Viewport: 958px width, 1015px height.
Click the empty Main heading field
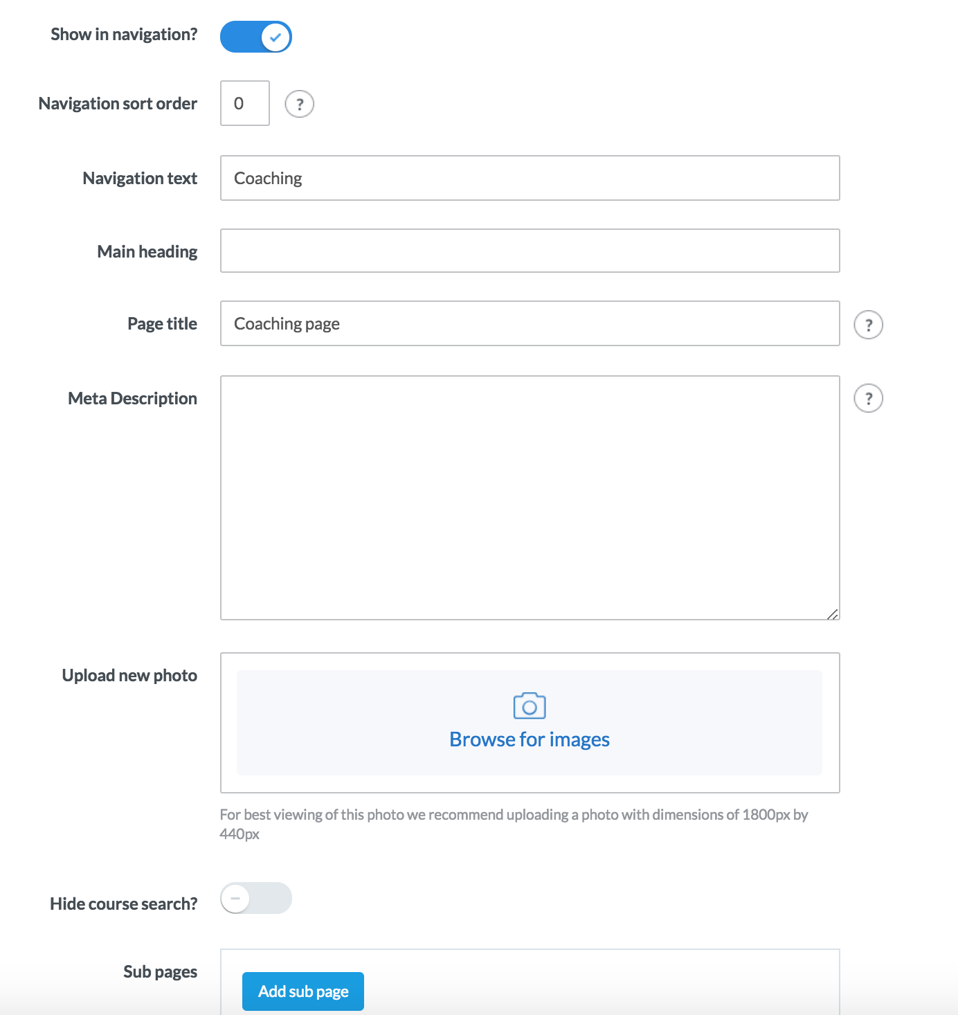coord(530,251)
